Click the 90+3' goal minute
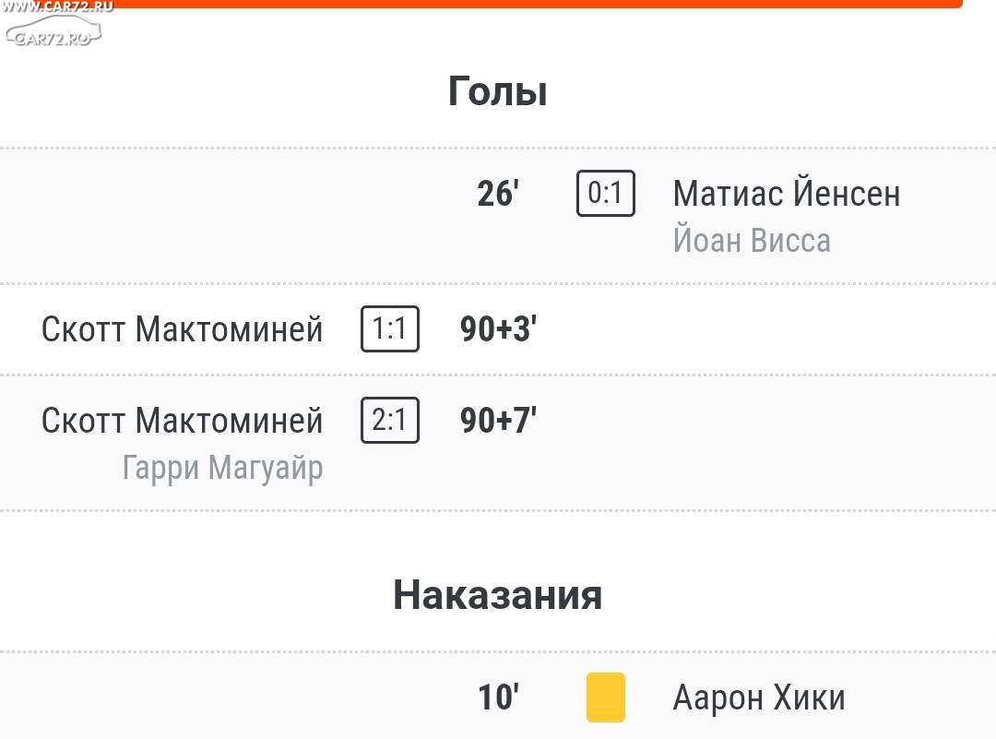 [x=498, y=329]
